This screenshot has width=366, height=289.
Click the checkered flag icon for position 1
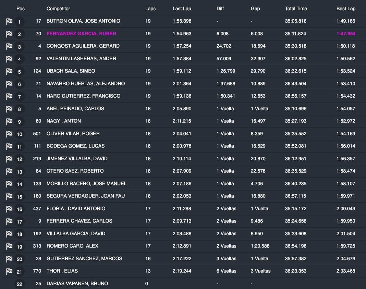[x=9, y=22]
